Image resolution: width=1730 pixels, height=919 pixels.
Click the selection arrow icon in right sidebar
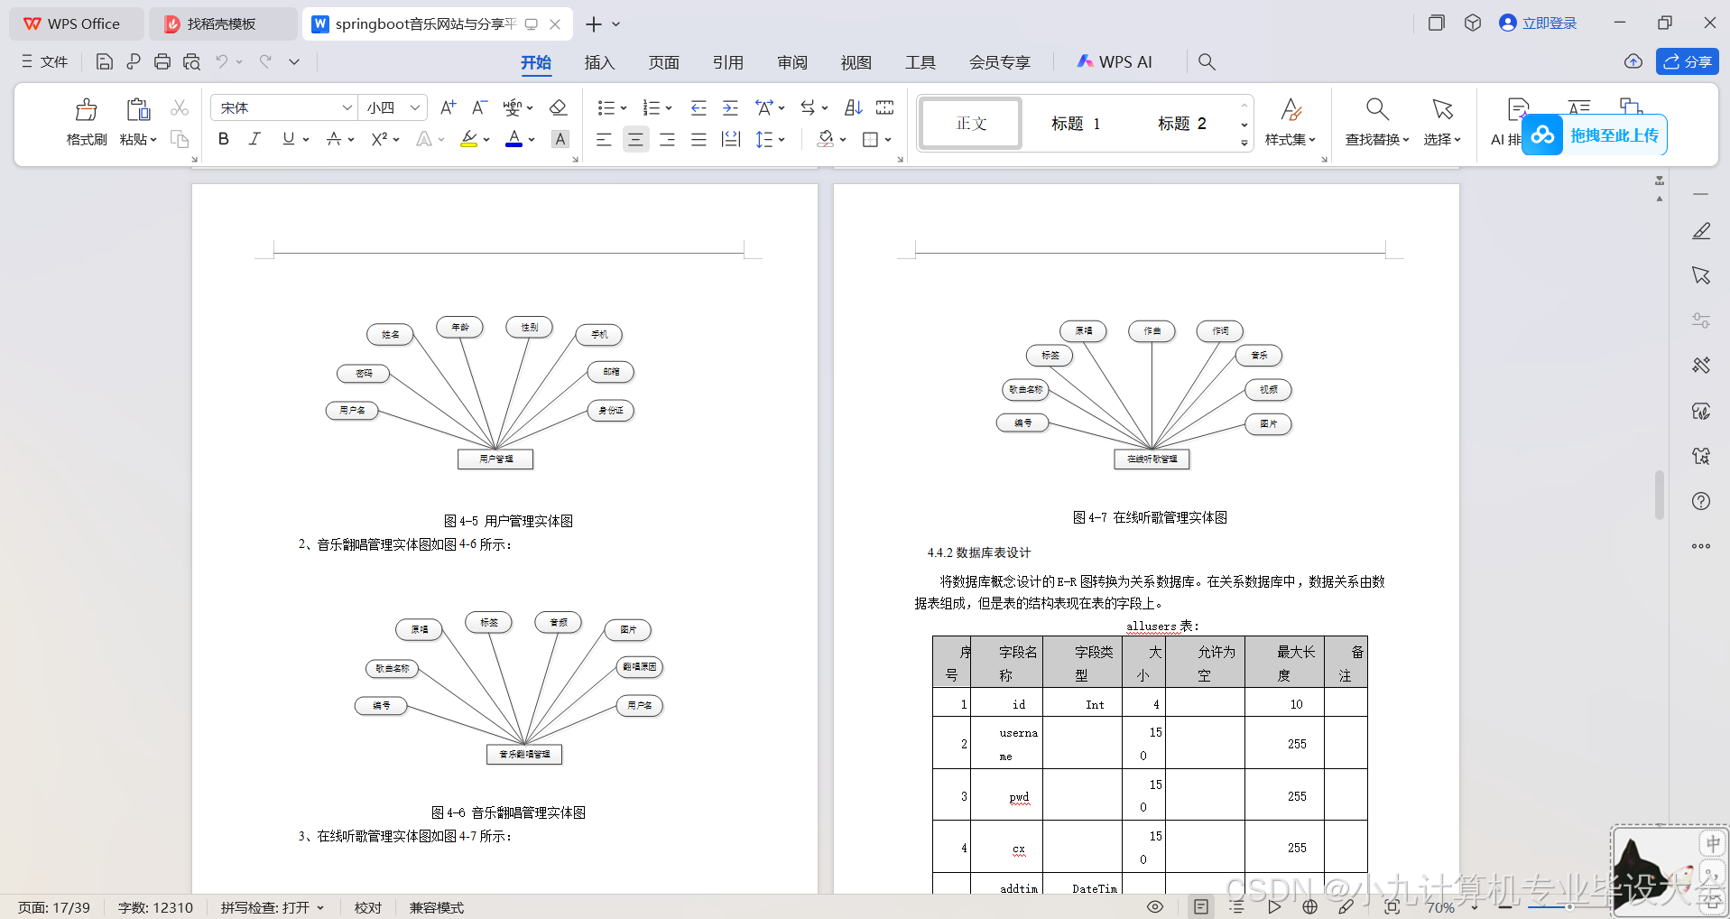pos(1701,275)
